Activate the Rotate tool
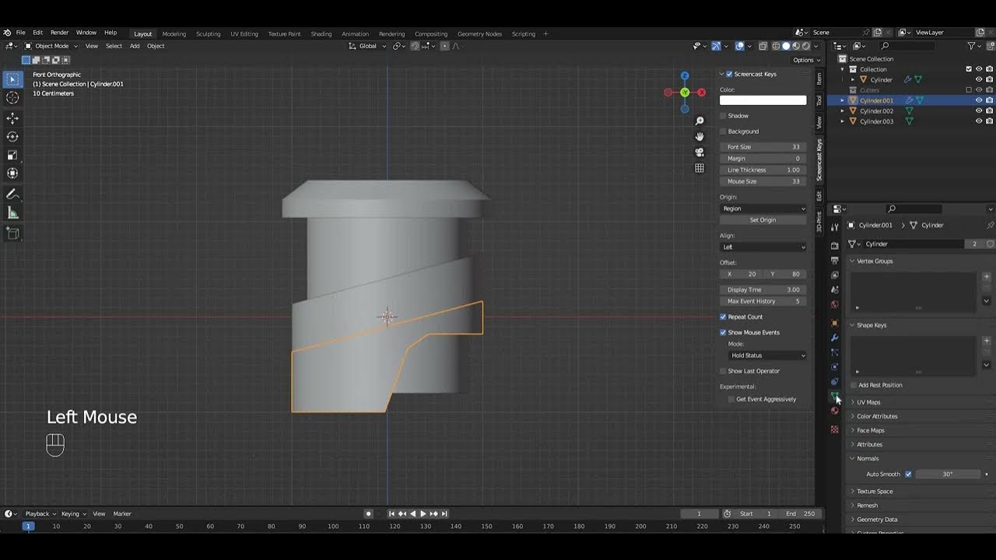This screenshot has width=996, height=560. tap(12, 137)
